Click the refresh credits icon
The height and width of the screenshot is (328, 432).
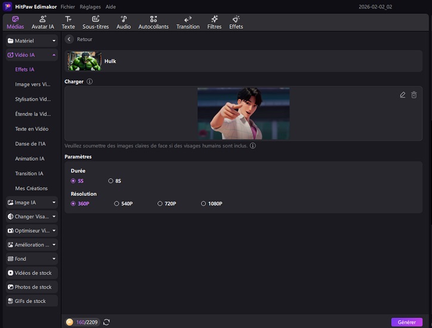tap(106, 322)
